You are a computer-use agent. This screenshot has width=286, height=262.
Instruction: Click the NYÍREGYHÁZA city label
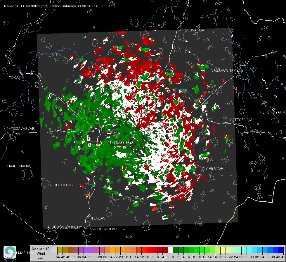(x=121, y=142)
